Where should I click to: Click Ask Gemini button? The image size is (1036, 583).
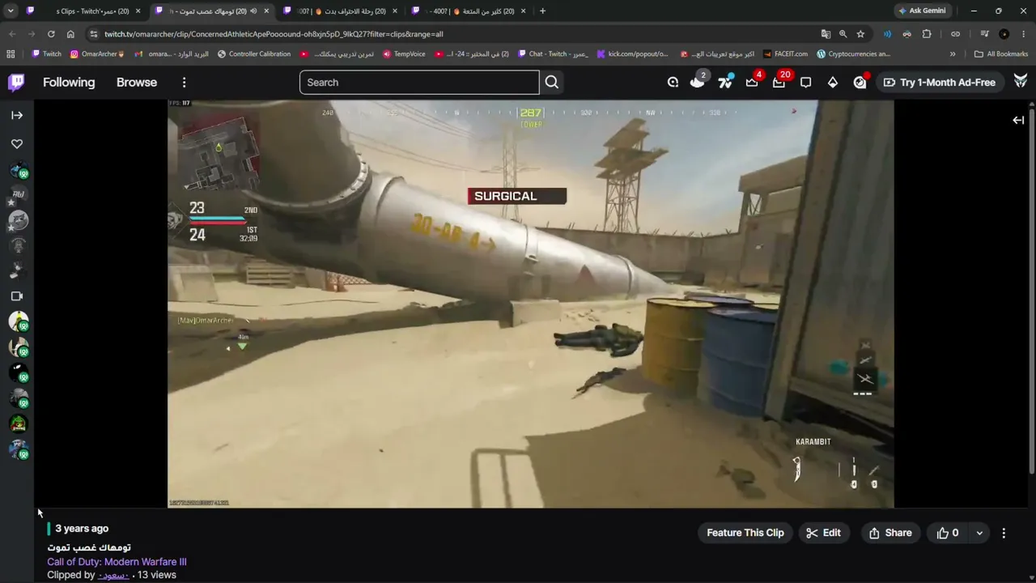[922, 11]
